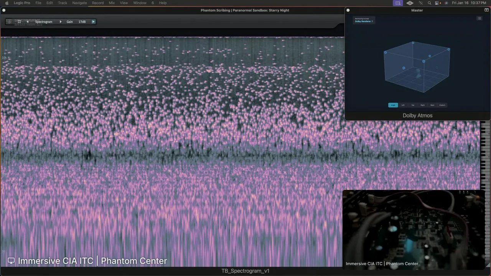Click the purple screen sharing menu bar icon
Image resolution: width=491 pixels, height=276 pixels.
click(x=398, y=3)
